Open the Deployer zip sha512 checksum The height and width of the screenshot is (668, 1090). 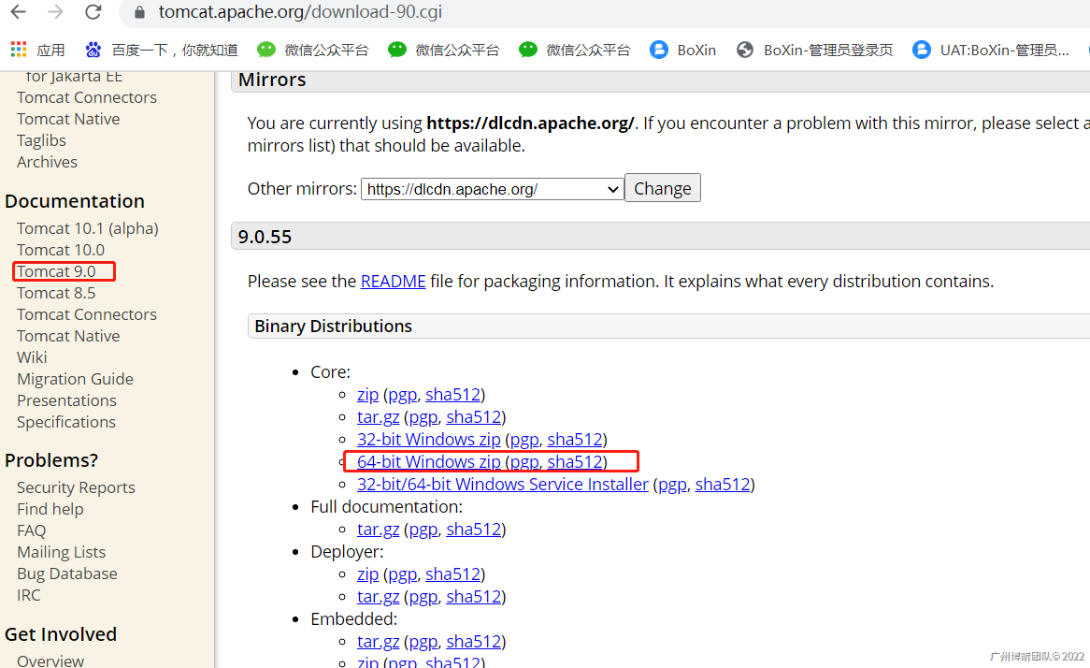click(452, 574)
